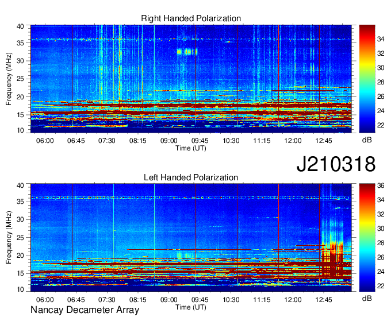
Task: Click the 09:45 tick label of the Right Handed plot
Action: tap(200, 141)
